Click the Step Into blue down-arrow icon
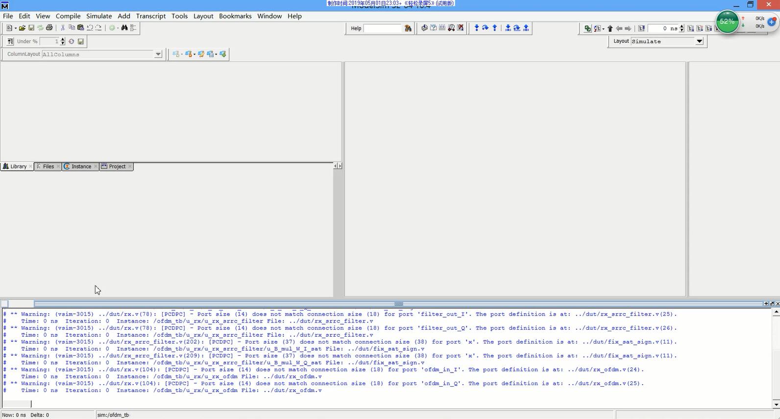 click(477, 28)
